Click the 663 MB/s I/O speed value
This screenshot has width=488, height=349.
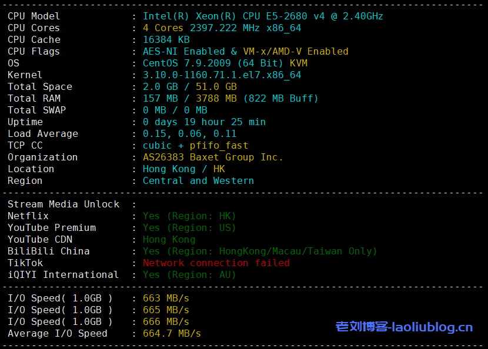[x=166, y=298]
